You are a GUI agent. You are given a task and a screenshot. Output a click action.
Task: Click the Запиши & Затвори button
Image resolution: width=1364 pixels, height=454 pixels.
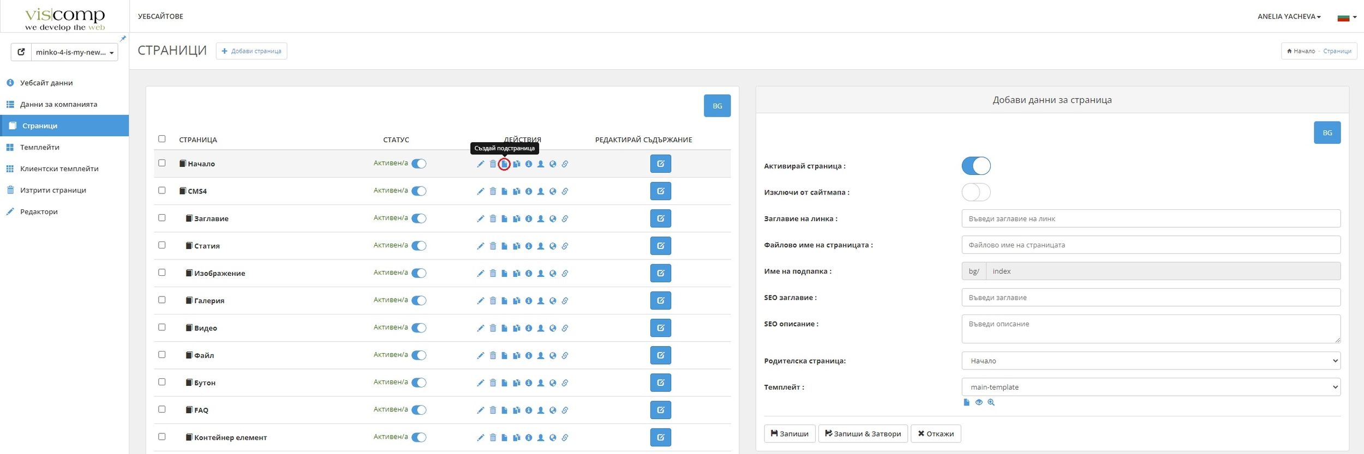(x=863, y=434)
